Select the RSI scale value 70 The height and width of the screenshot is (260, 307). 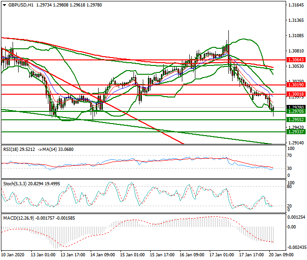289,156
